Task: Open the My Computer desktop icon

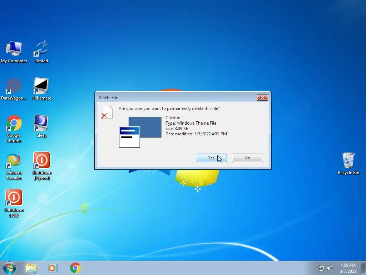Action: coord(14,52)
